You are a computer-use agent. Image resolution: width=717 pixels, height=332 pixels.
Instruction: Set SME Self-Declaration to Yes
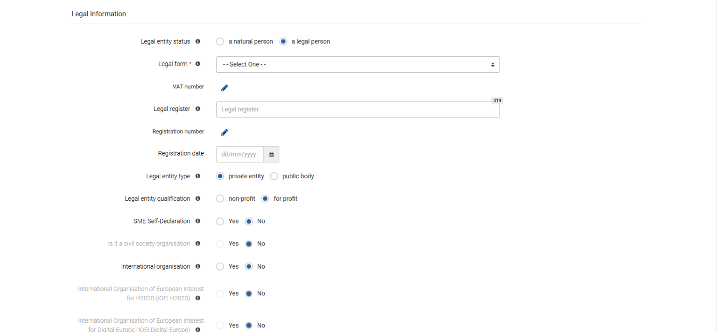pyautogui.click(x=220, y=221)
